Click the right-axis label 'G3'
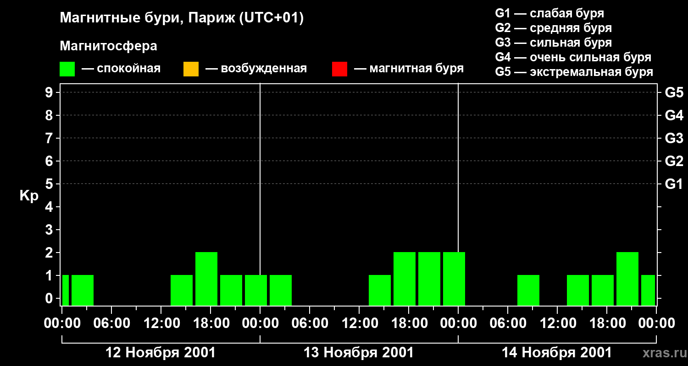 click(x=674, y=138)
